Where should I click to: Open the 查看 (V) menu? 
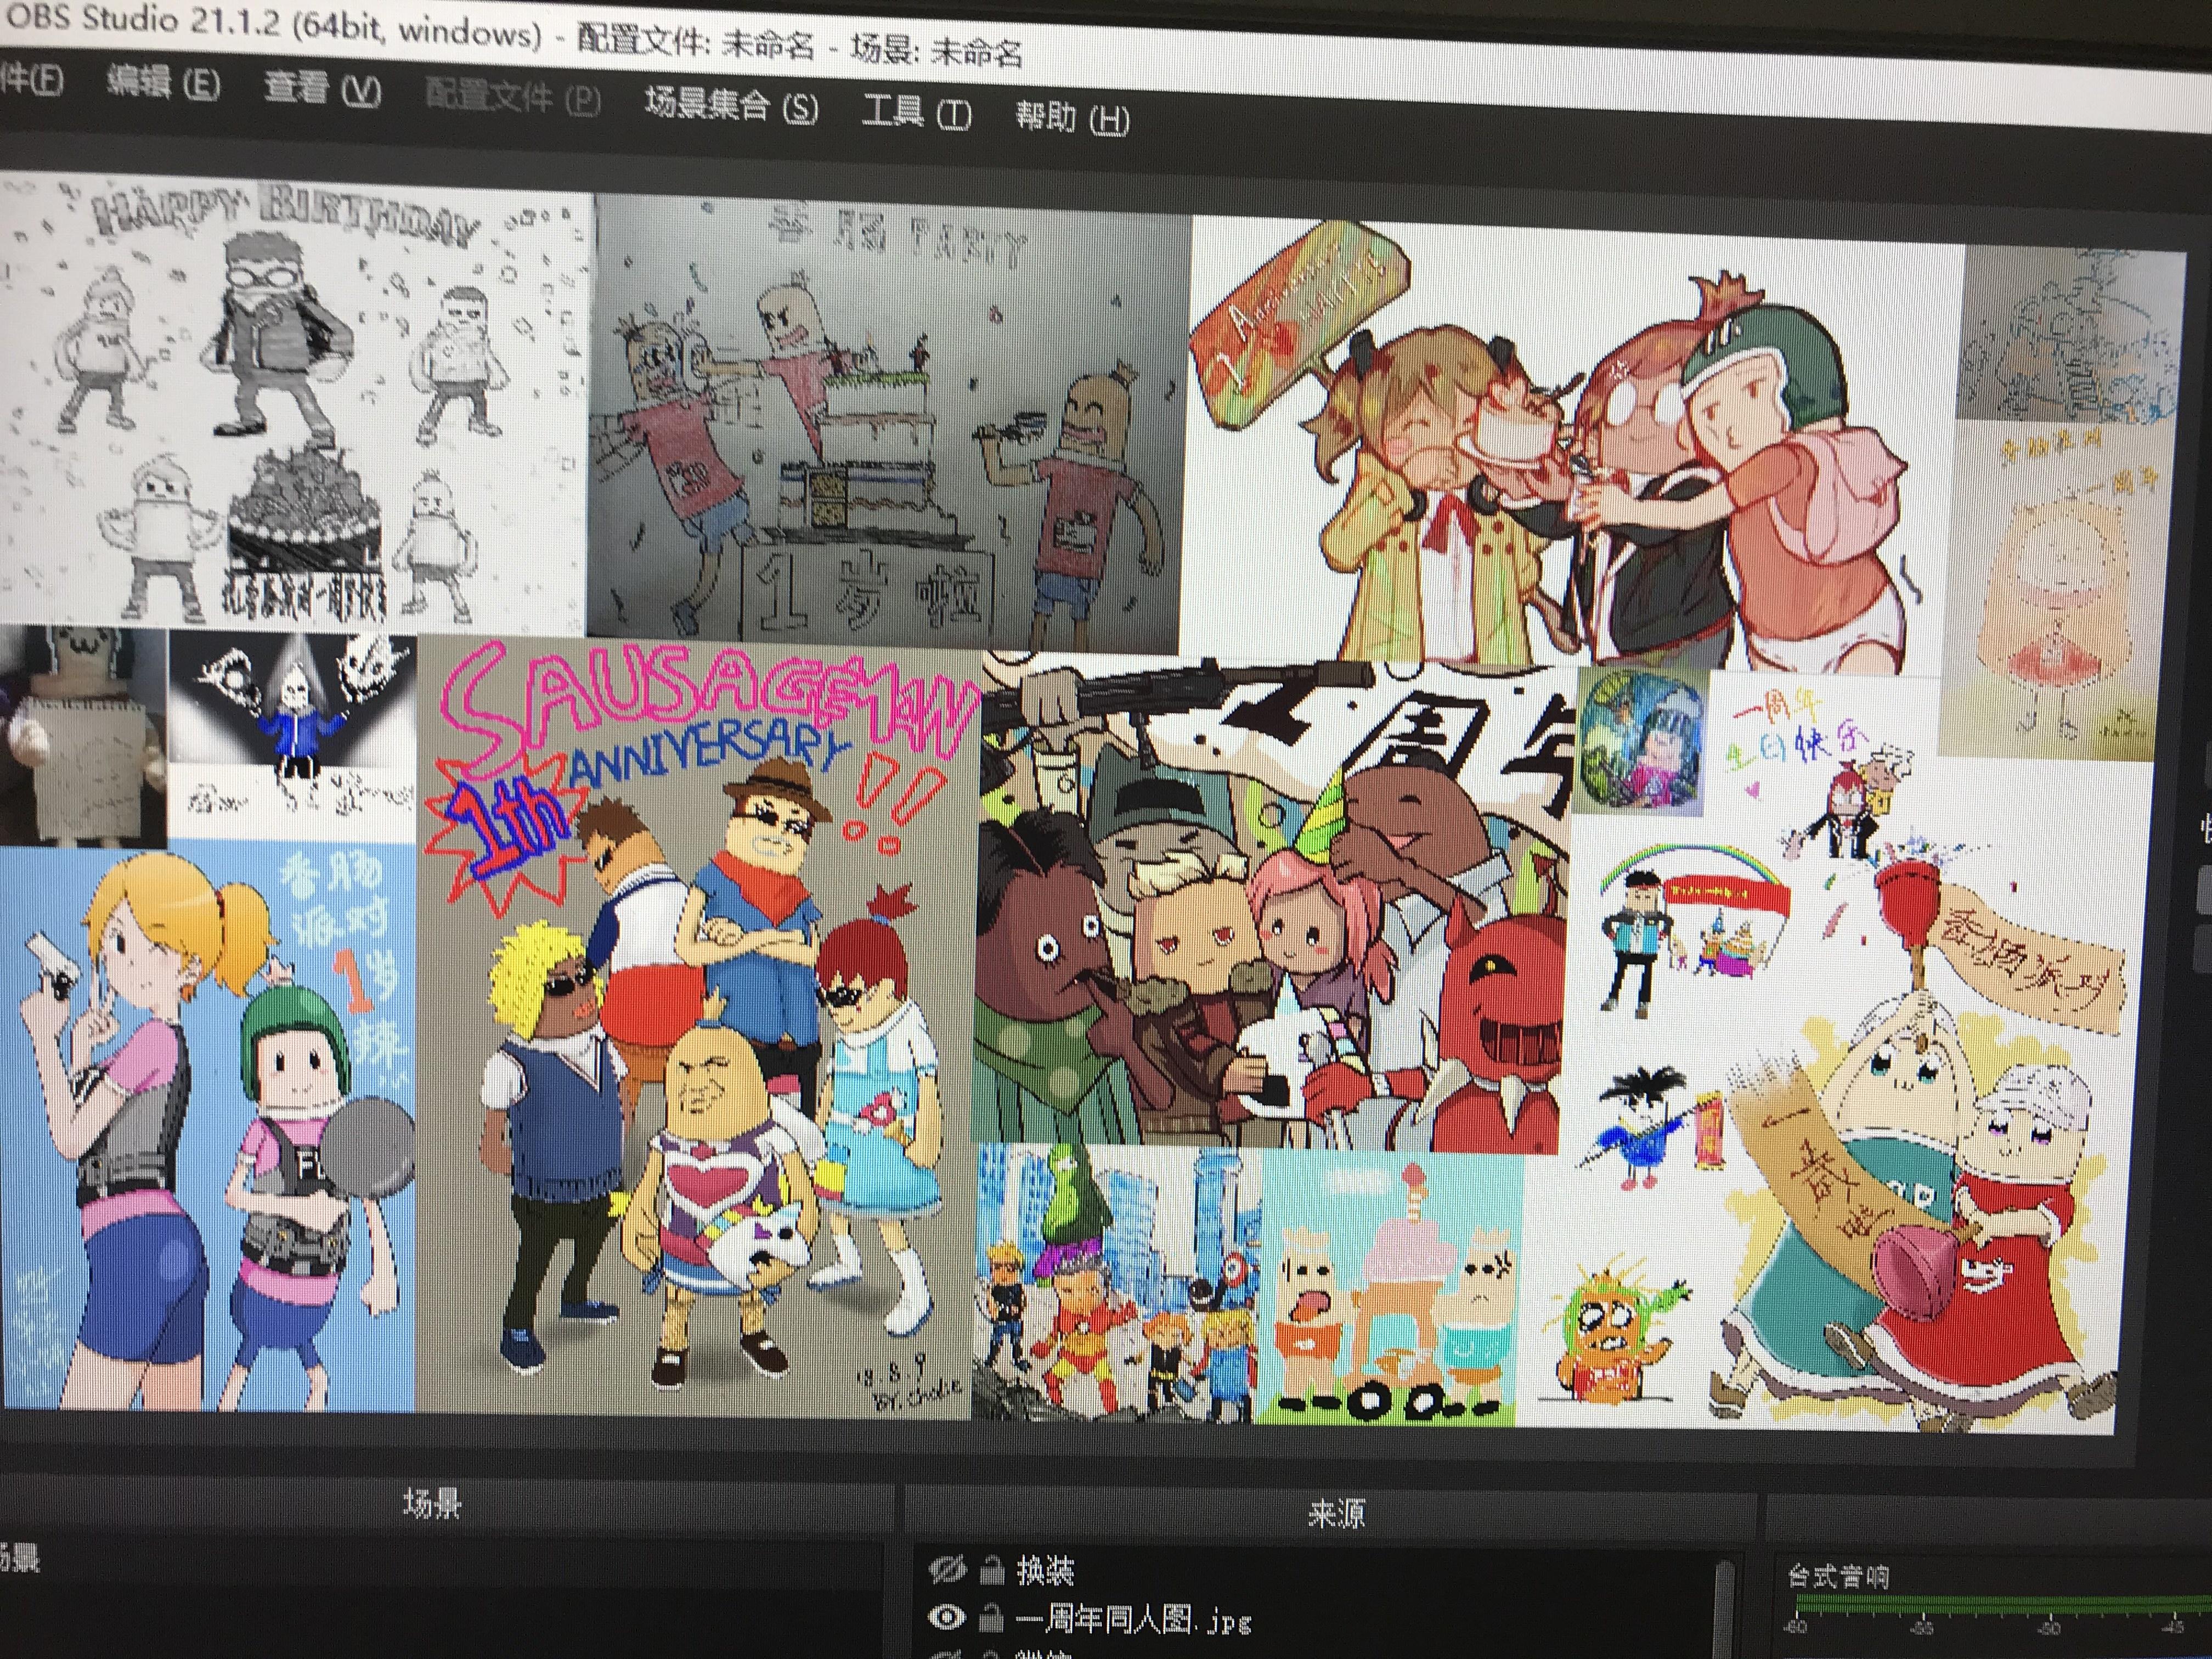coord(322,90)
